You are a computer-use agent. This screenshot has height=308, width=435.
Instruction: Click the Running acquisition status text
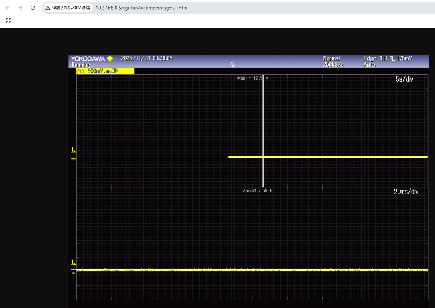[x=80, y=65]
